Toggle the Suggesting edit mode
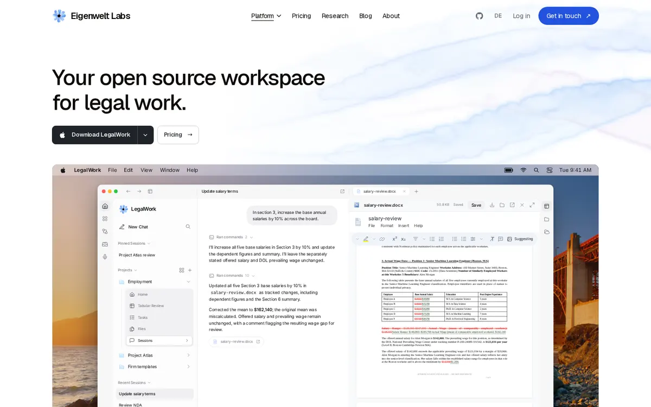 click(524, 239)
